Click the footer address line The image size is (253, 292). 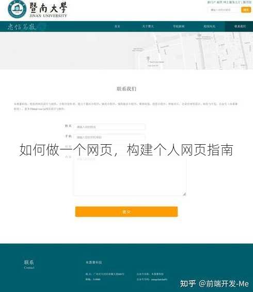(105, 274)
